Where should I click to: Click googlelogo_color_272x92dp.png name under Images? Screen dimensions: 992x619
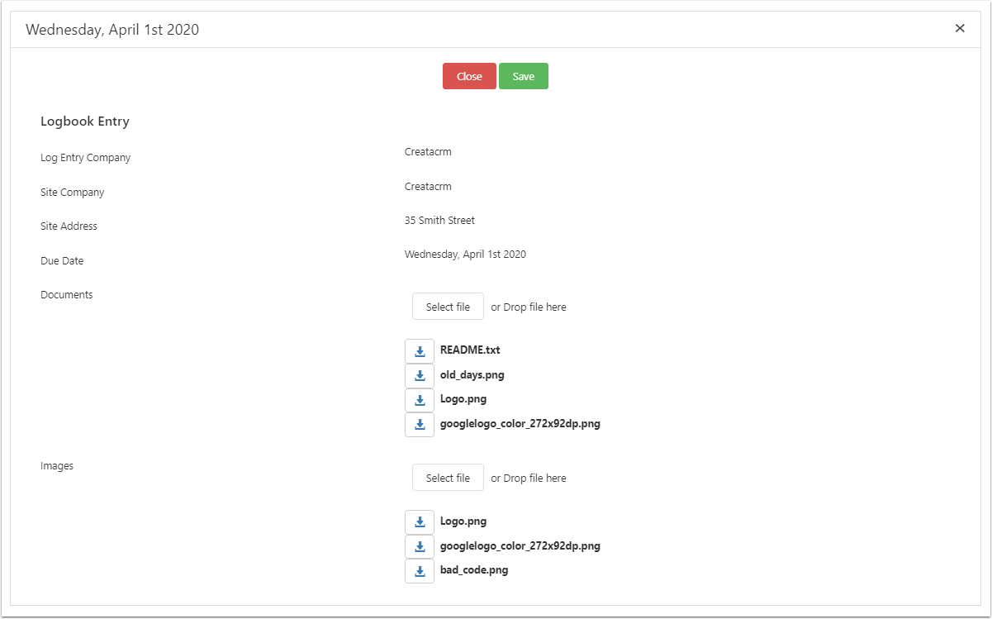point(520,546)
